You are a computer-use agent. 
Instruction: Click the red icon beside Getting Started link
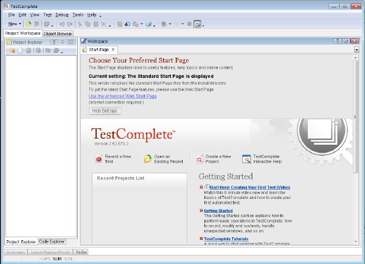point(201,210)
